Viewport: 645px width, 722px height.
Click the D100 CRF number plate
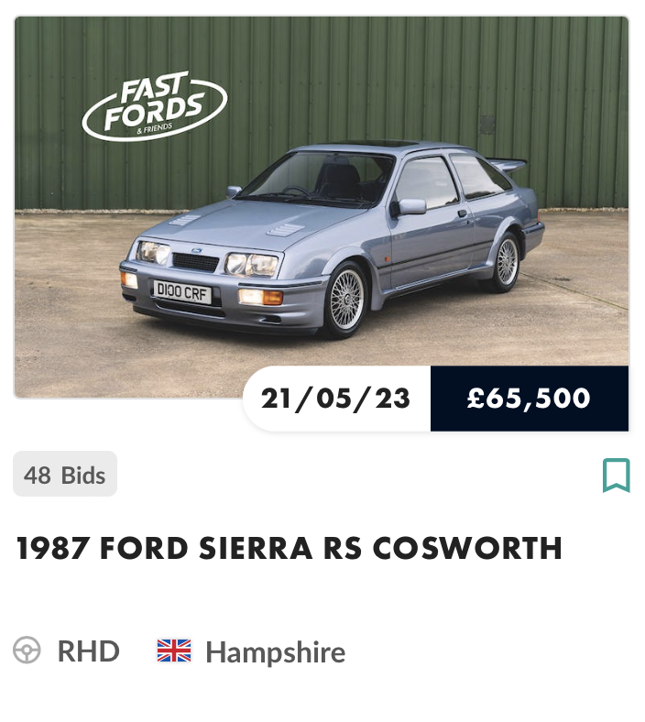click(x=182, y=294)
